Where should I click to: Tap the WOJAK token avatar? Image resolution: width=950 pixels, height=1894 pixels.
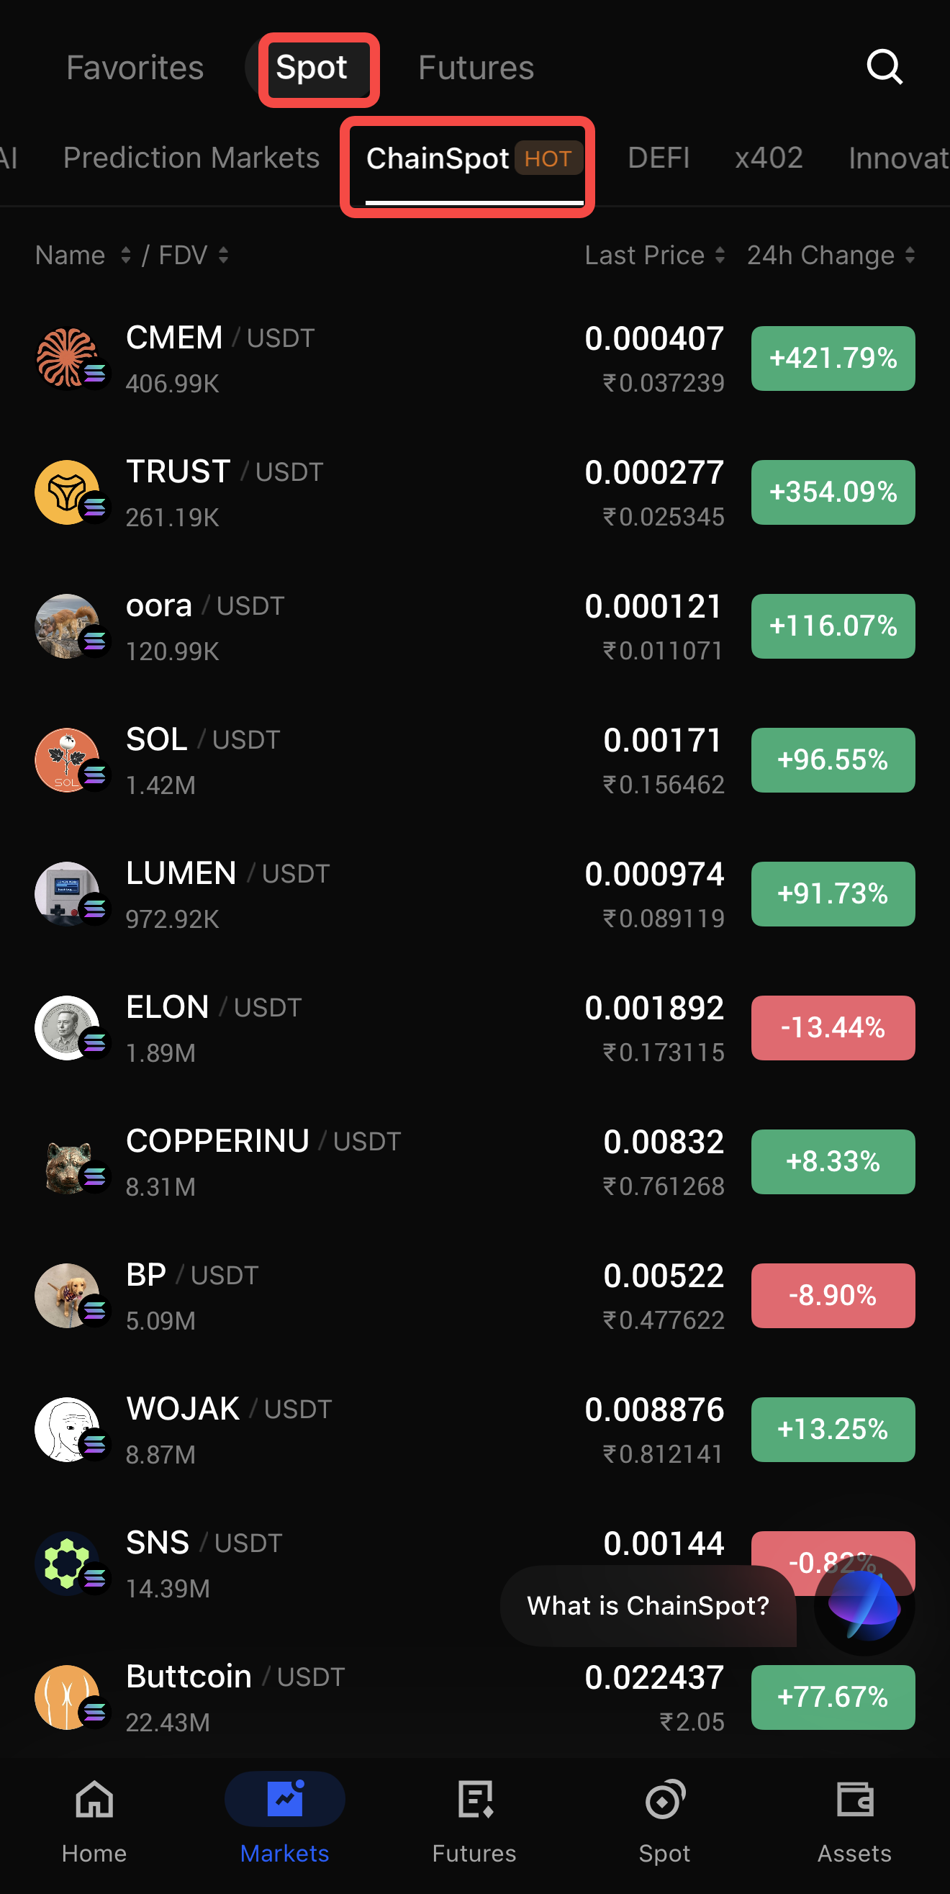[68, 1430]
